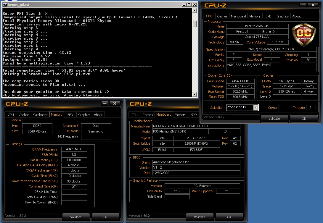Click OK in the CPU tab window
Image resolution: width=323 pixels, height=223 pixels.
click(304, 119)
